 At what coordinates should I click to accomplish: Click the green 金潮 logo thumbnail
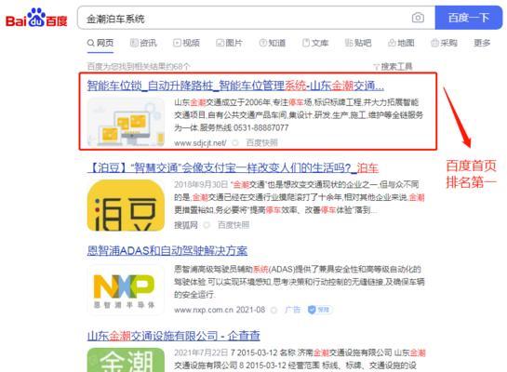[x=126, y=360]
